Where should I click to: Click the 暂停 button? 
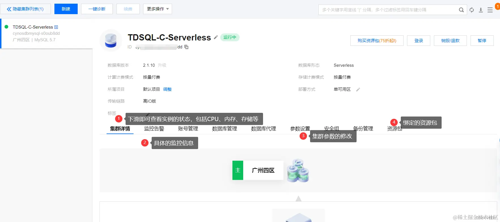point(482,41)
